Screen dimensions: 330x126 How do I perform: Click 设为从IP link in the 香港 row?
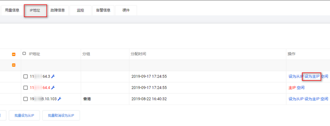pyautogui.click(x=296, y=99)
